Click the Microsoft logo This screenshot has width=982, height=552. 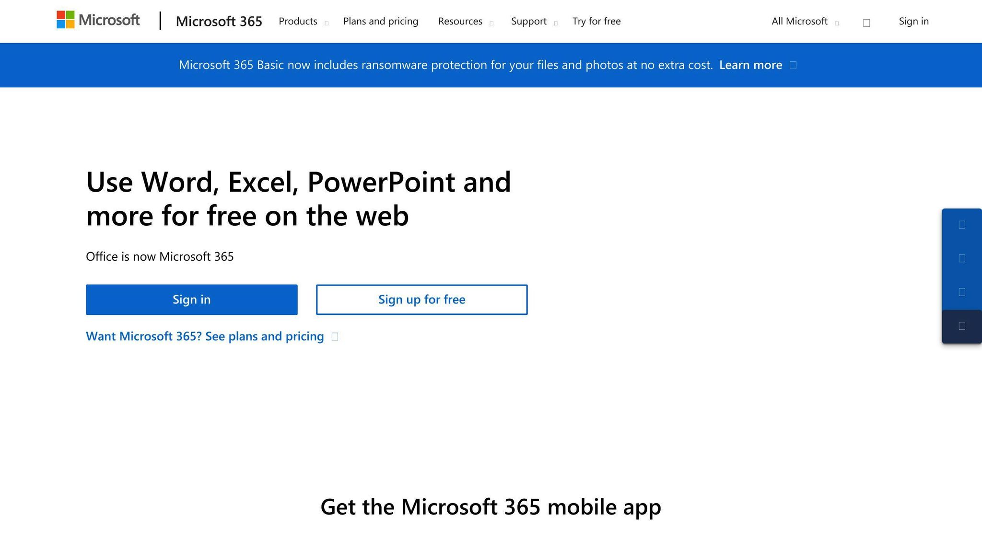(98, 21)
